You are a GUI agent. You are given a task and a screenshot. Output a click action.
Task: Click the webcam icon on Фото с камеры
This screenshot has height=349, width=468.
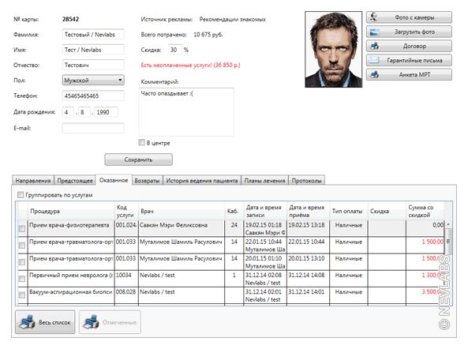click(x=373, y=17)
